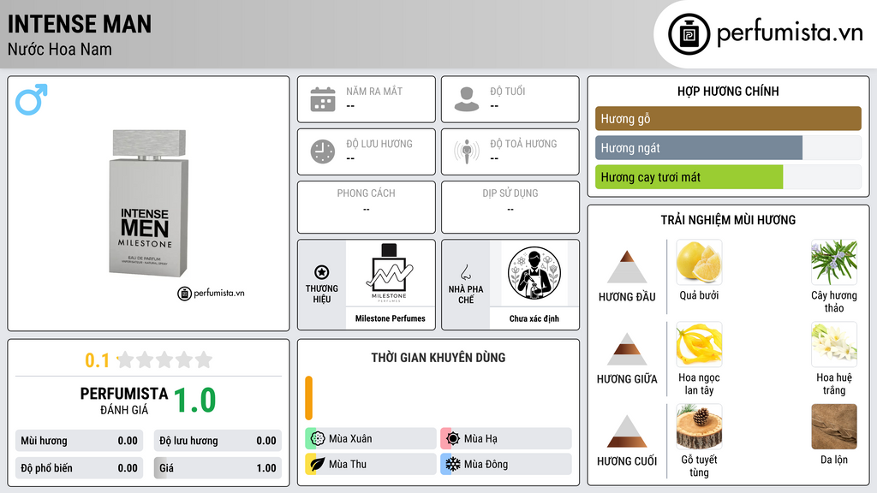Click the perfumista.vn site name
Image resolution: width=877 pixels, height=493 pixels.
pos(789,33)
